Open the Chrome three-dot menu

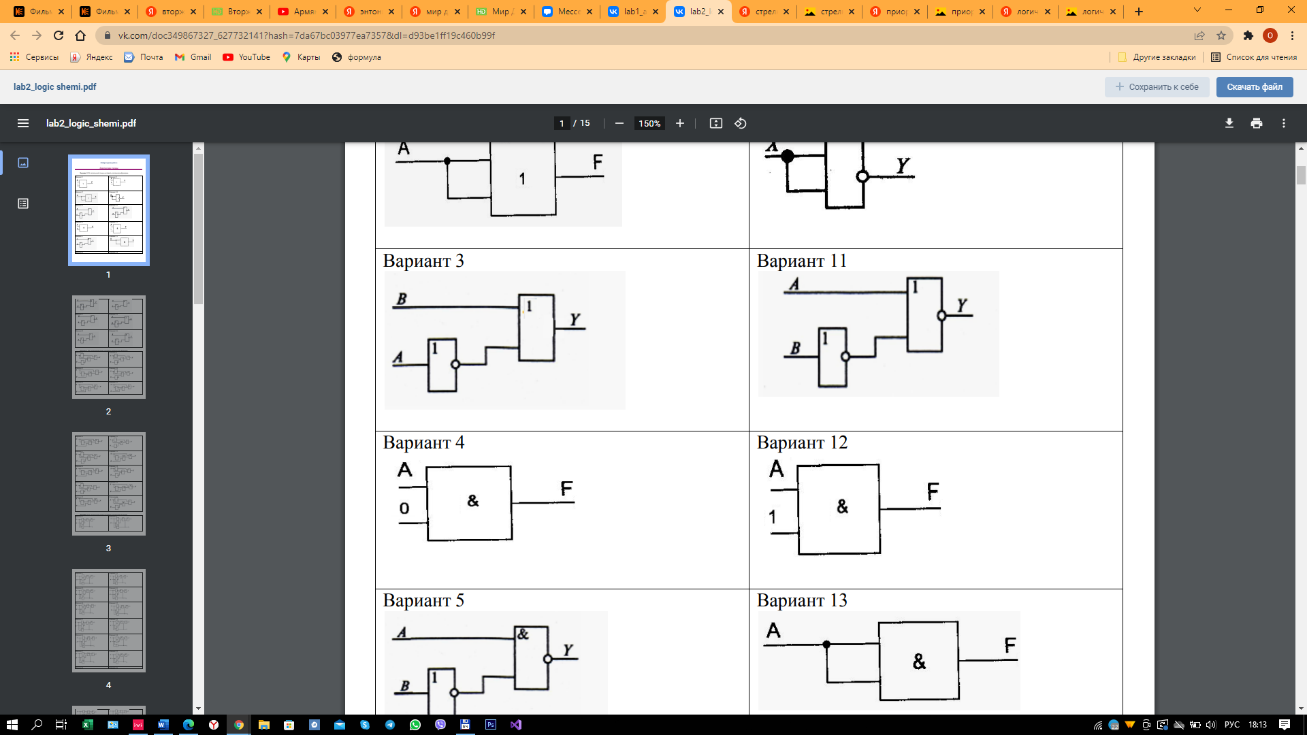(1292, 35)
